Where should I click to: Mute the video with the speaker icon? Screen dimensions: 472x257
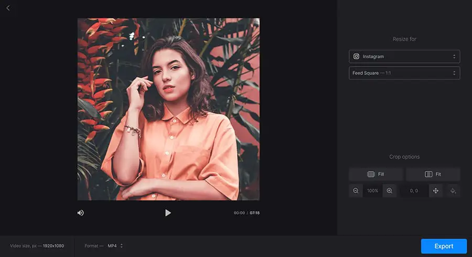pyautogui.click(x=81, y=213)
